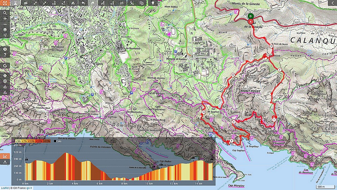Screen dimensions: 337x190
Task: Click the elevation peak near 3 km
Action: 67,153
